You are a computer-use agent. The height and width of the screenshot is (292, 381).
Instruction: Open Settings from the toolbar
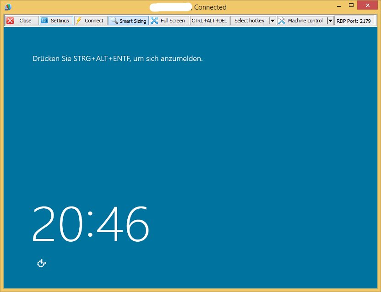(56, 21)
